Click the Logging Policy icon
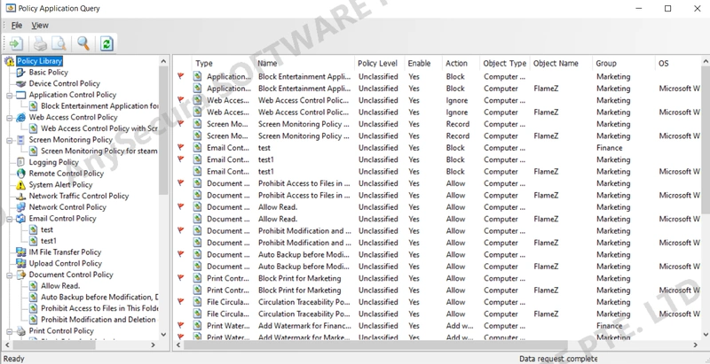710x364 pixels. [x=20, y=162]
